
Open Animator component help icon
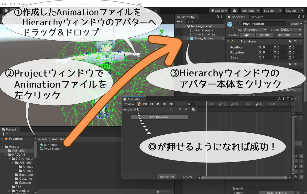290,64
